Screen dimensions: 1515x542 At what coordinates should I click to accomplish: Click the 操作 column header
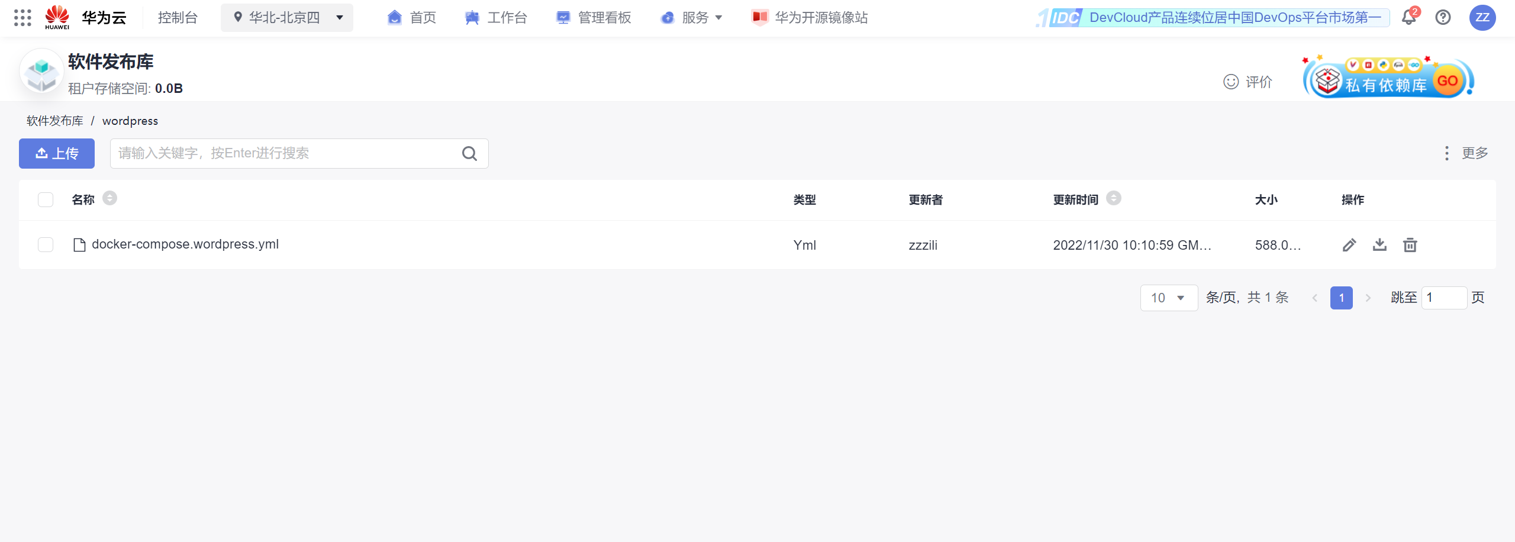click(1353, 200)
